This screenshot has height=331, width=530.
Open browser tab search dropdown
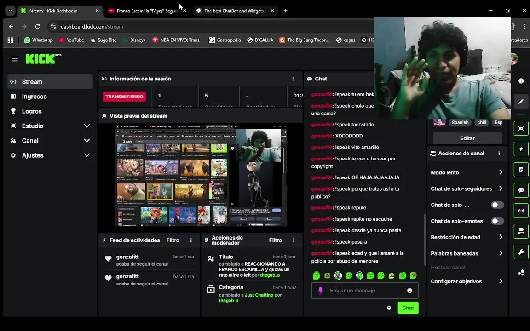coord(10,11)
